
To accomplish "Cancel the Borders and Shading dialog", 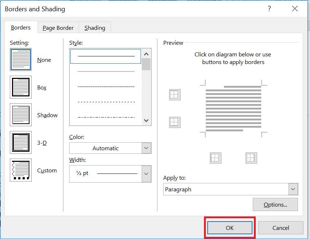I will [281, 228].
